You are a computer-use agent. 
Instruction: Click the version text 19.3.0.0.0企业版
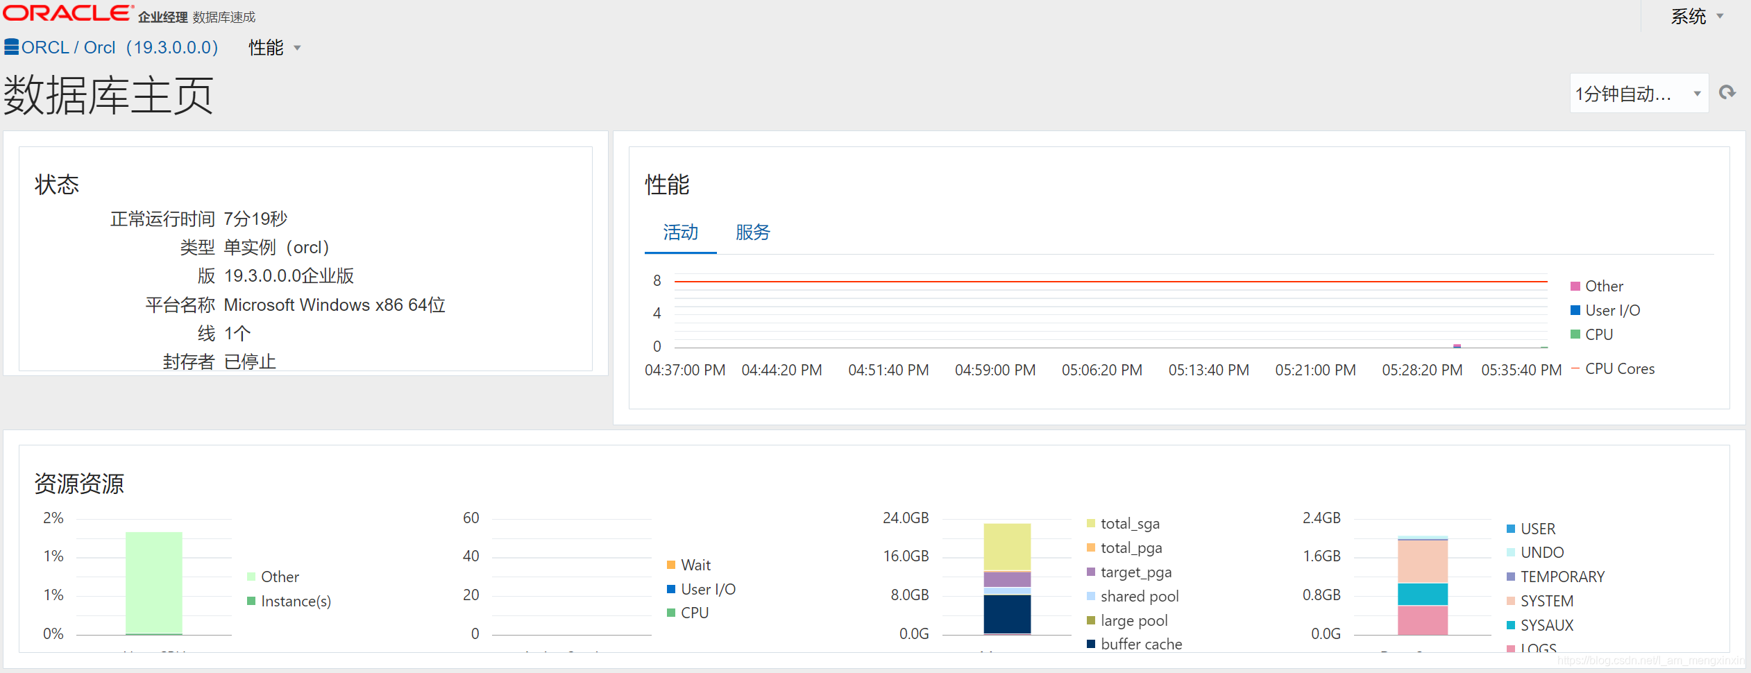(x=289, y=276)
